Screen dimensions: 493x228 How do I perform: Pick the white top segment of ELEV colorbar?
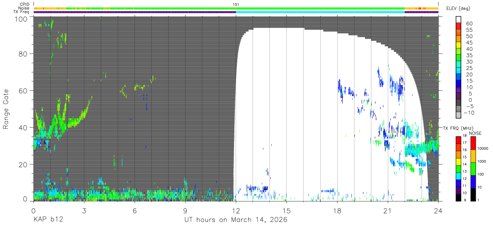click(458, 19)
